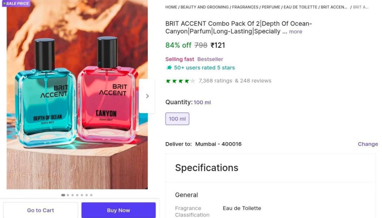Select the 100 ml quantity option
The width and height of the screenshot is (382, 218).
(x=177, y=119)
